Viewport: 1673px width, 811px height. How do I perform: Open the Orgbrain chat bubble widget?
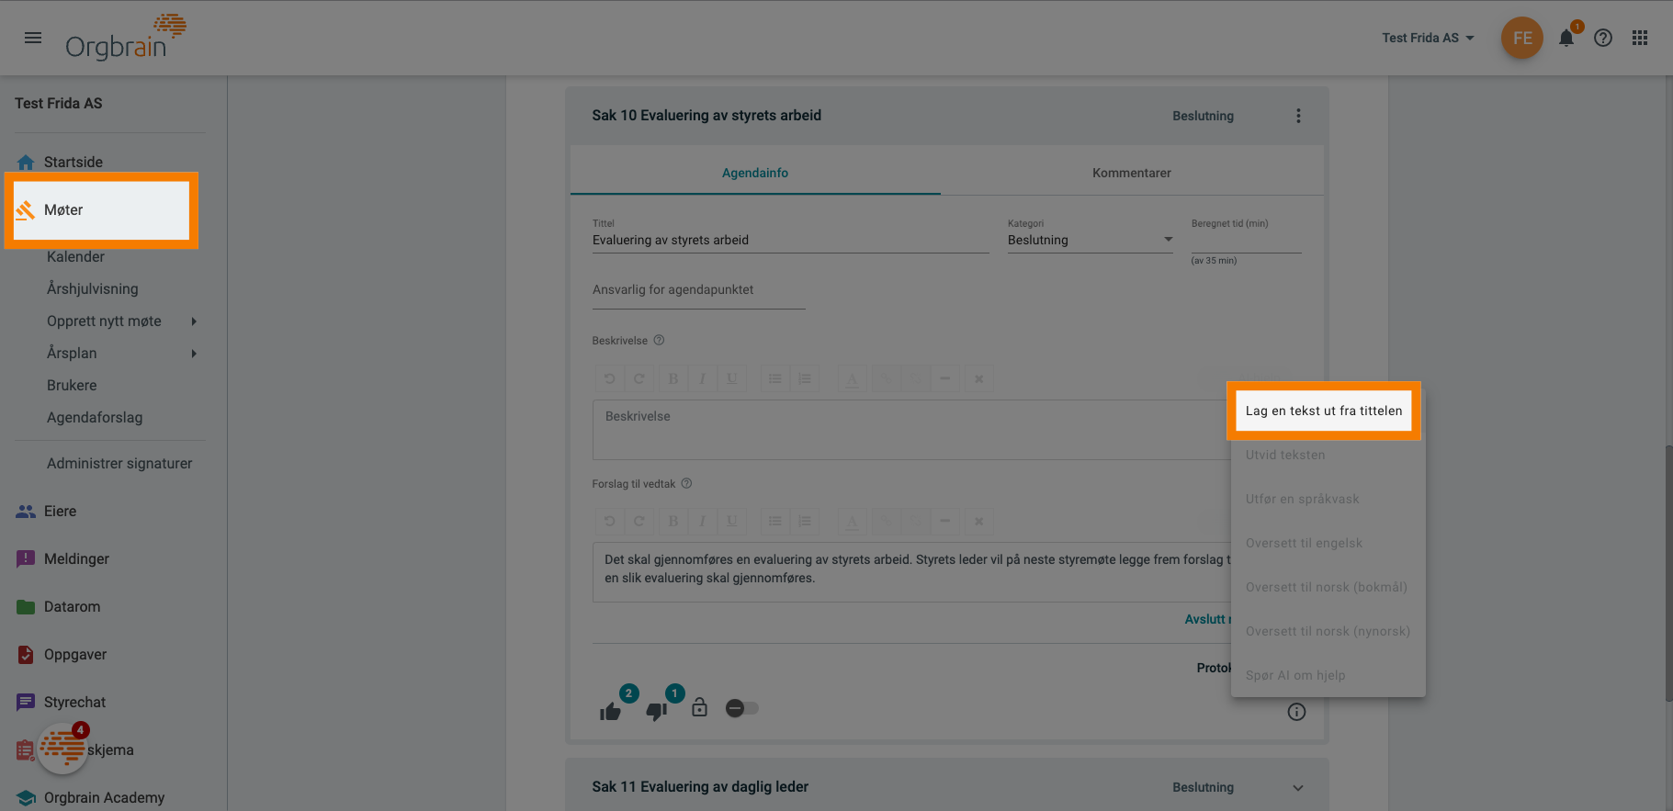62,749
